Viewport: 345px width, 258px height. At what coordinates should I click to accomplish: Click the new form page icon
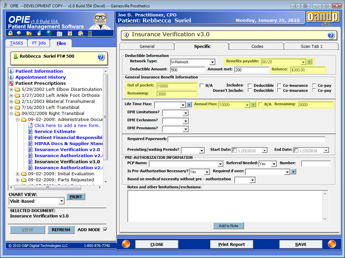tap(30, 125)
